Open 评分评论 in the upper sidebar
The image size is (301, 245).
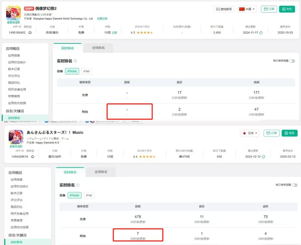click(x=14, y=76)
